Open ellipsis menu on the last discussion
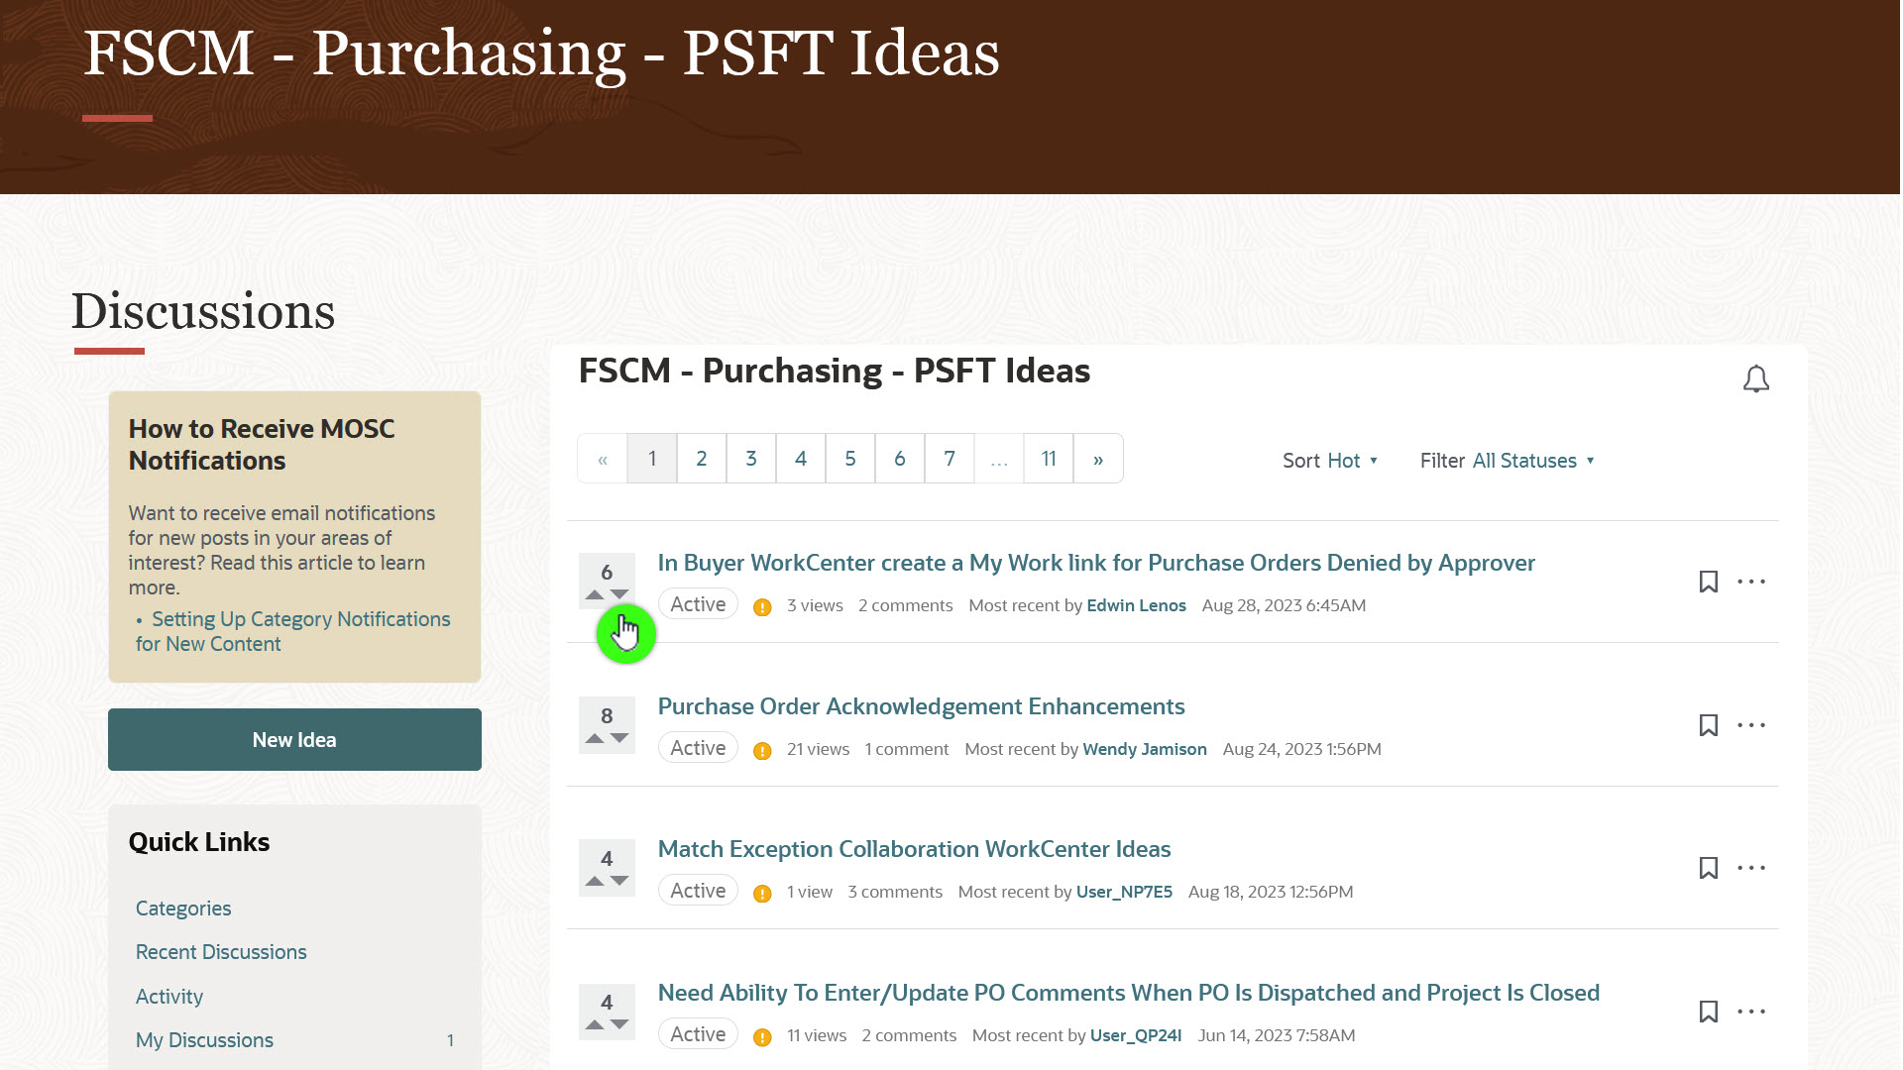1903x1070 pixels. pyautogui.click(x=1751, y=1012)
